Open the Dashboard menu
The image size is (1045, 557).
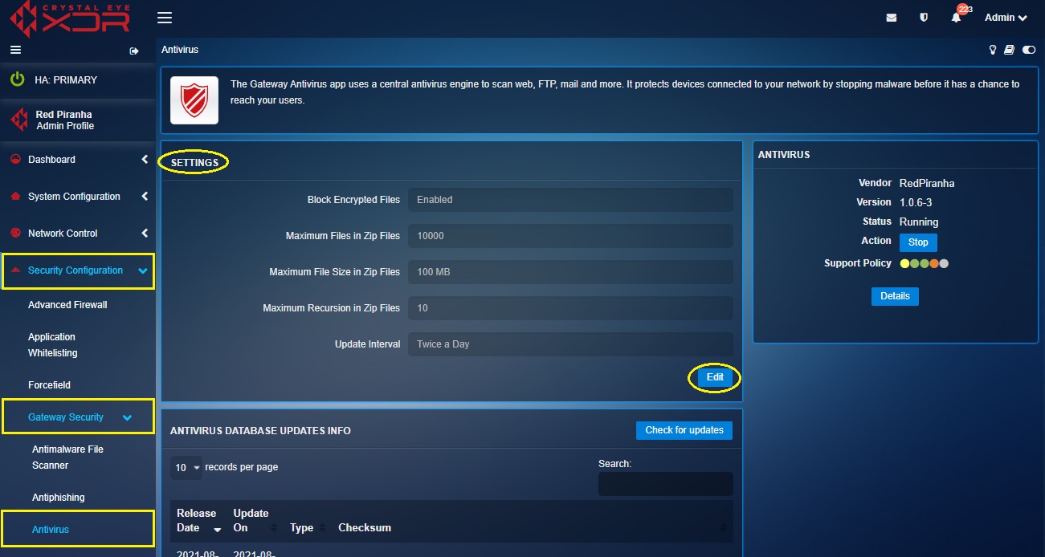tap(51, 160)
